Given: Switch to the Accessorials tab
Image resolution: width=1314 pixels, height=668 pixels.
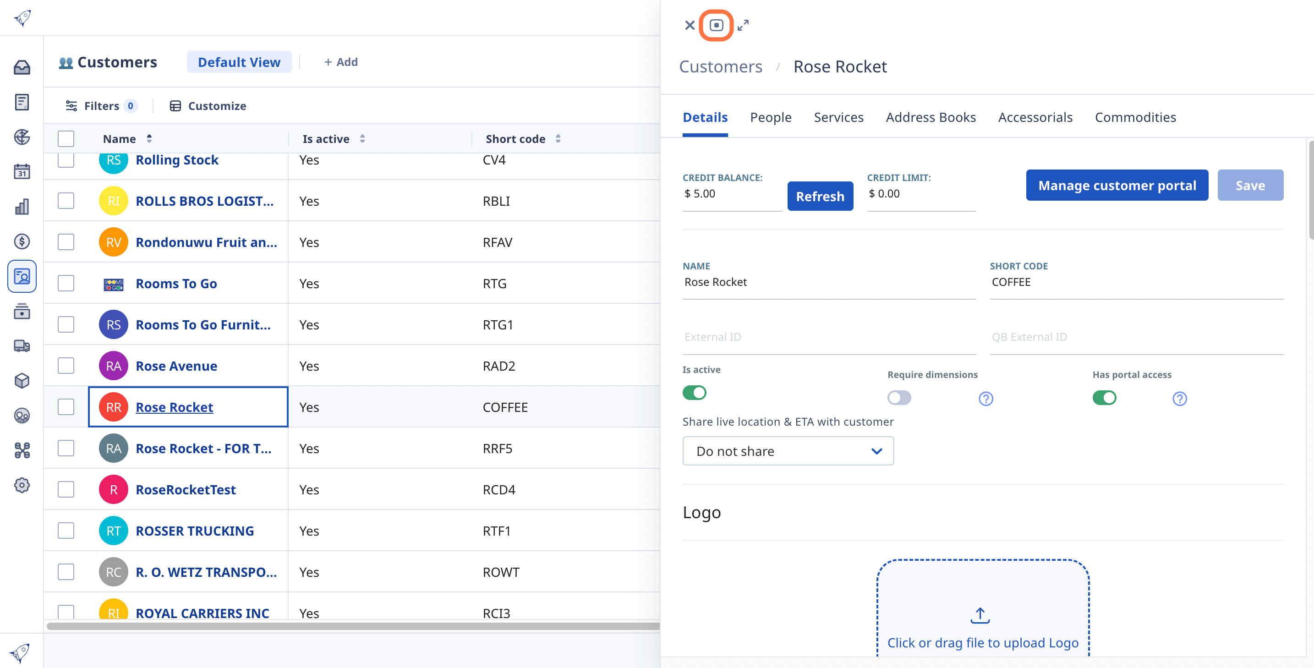Looking at the screenshot, I should click(1035, 117).
